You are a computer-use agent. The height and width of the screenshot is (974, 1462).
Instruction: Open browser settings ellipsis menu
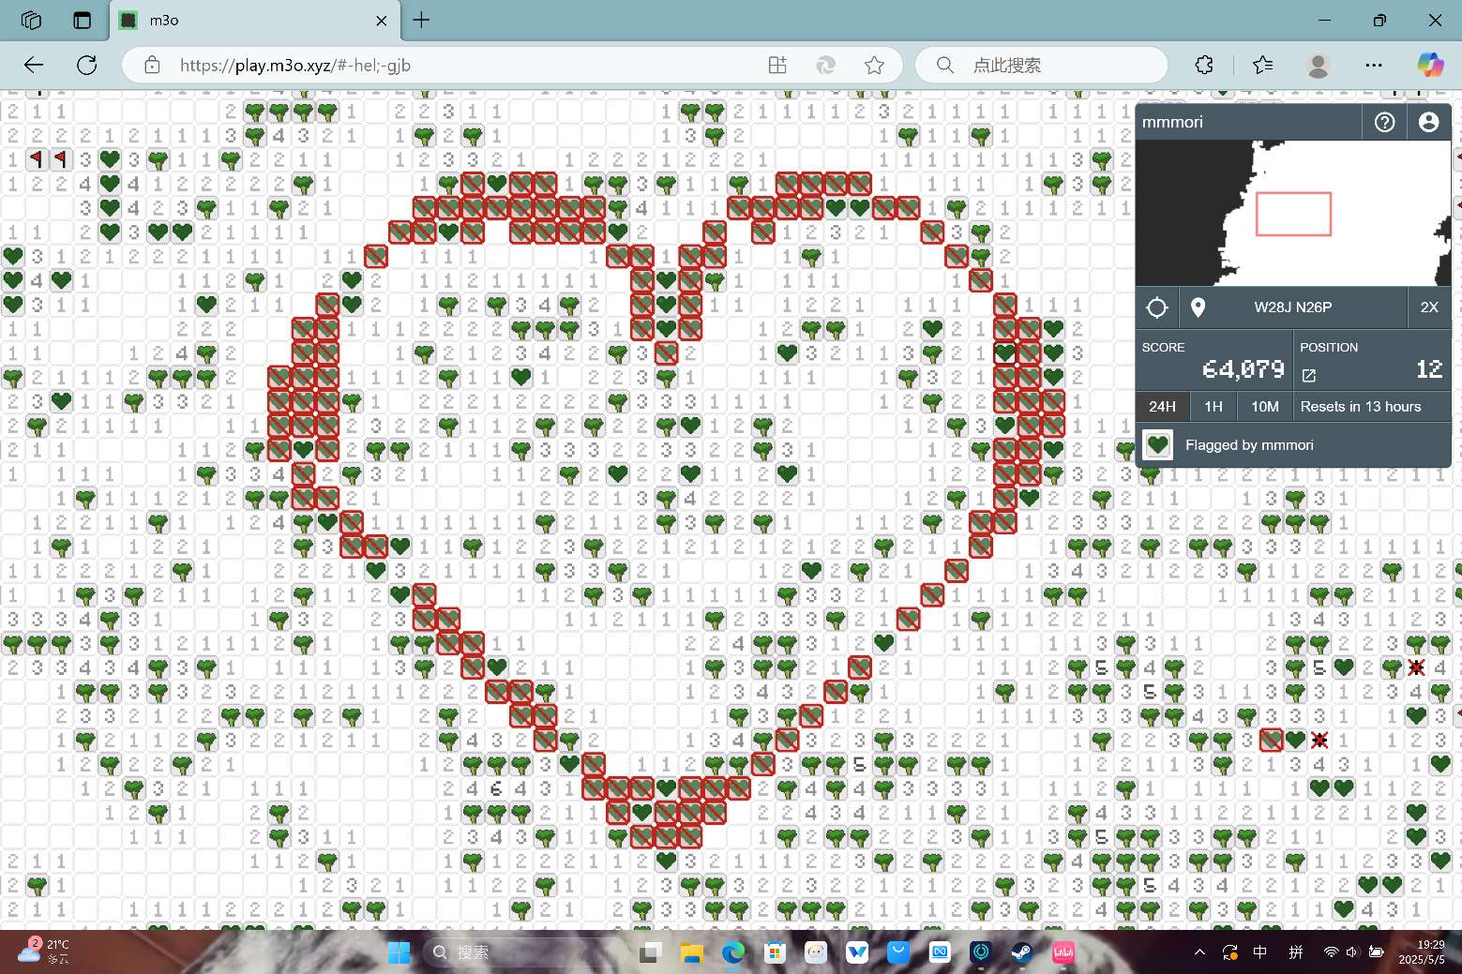(1374, 65)
